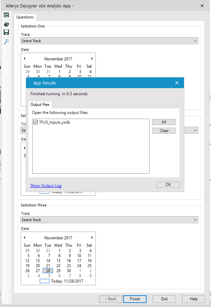Select day 15 in Selection Three calendar
The image size is (211, 307).
58,261
